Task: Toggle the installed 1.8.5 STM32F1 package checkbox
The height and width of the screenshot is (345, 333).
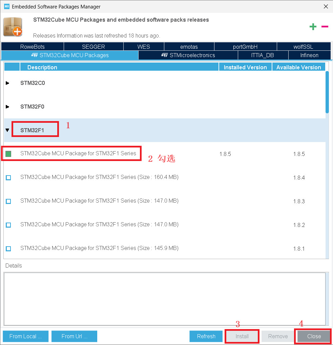Action: coord(8,154)
